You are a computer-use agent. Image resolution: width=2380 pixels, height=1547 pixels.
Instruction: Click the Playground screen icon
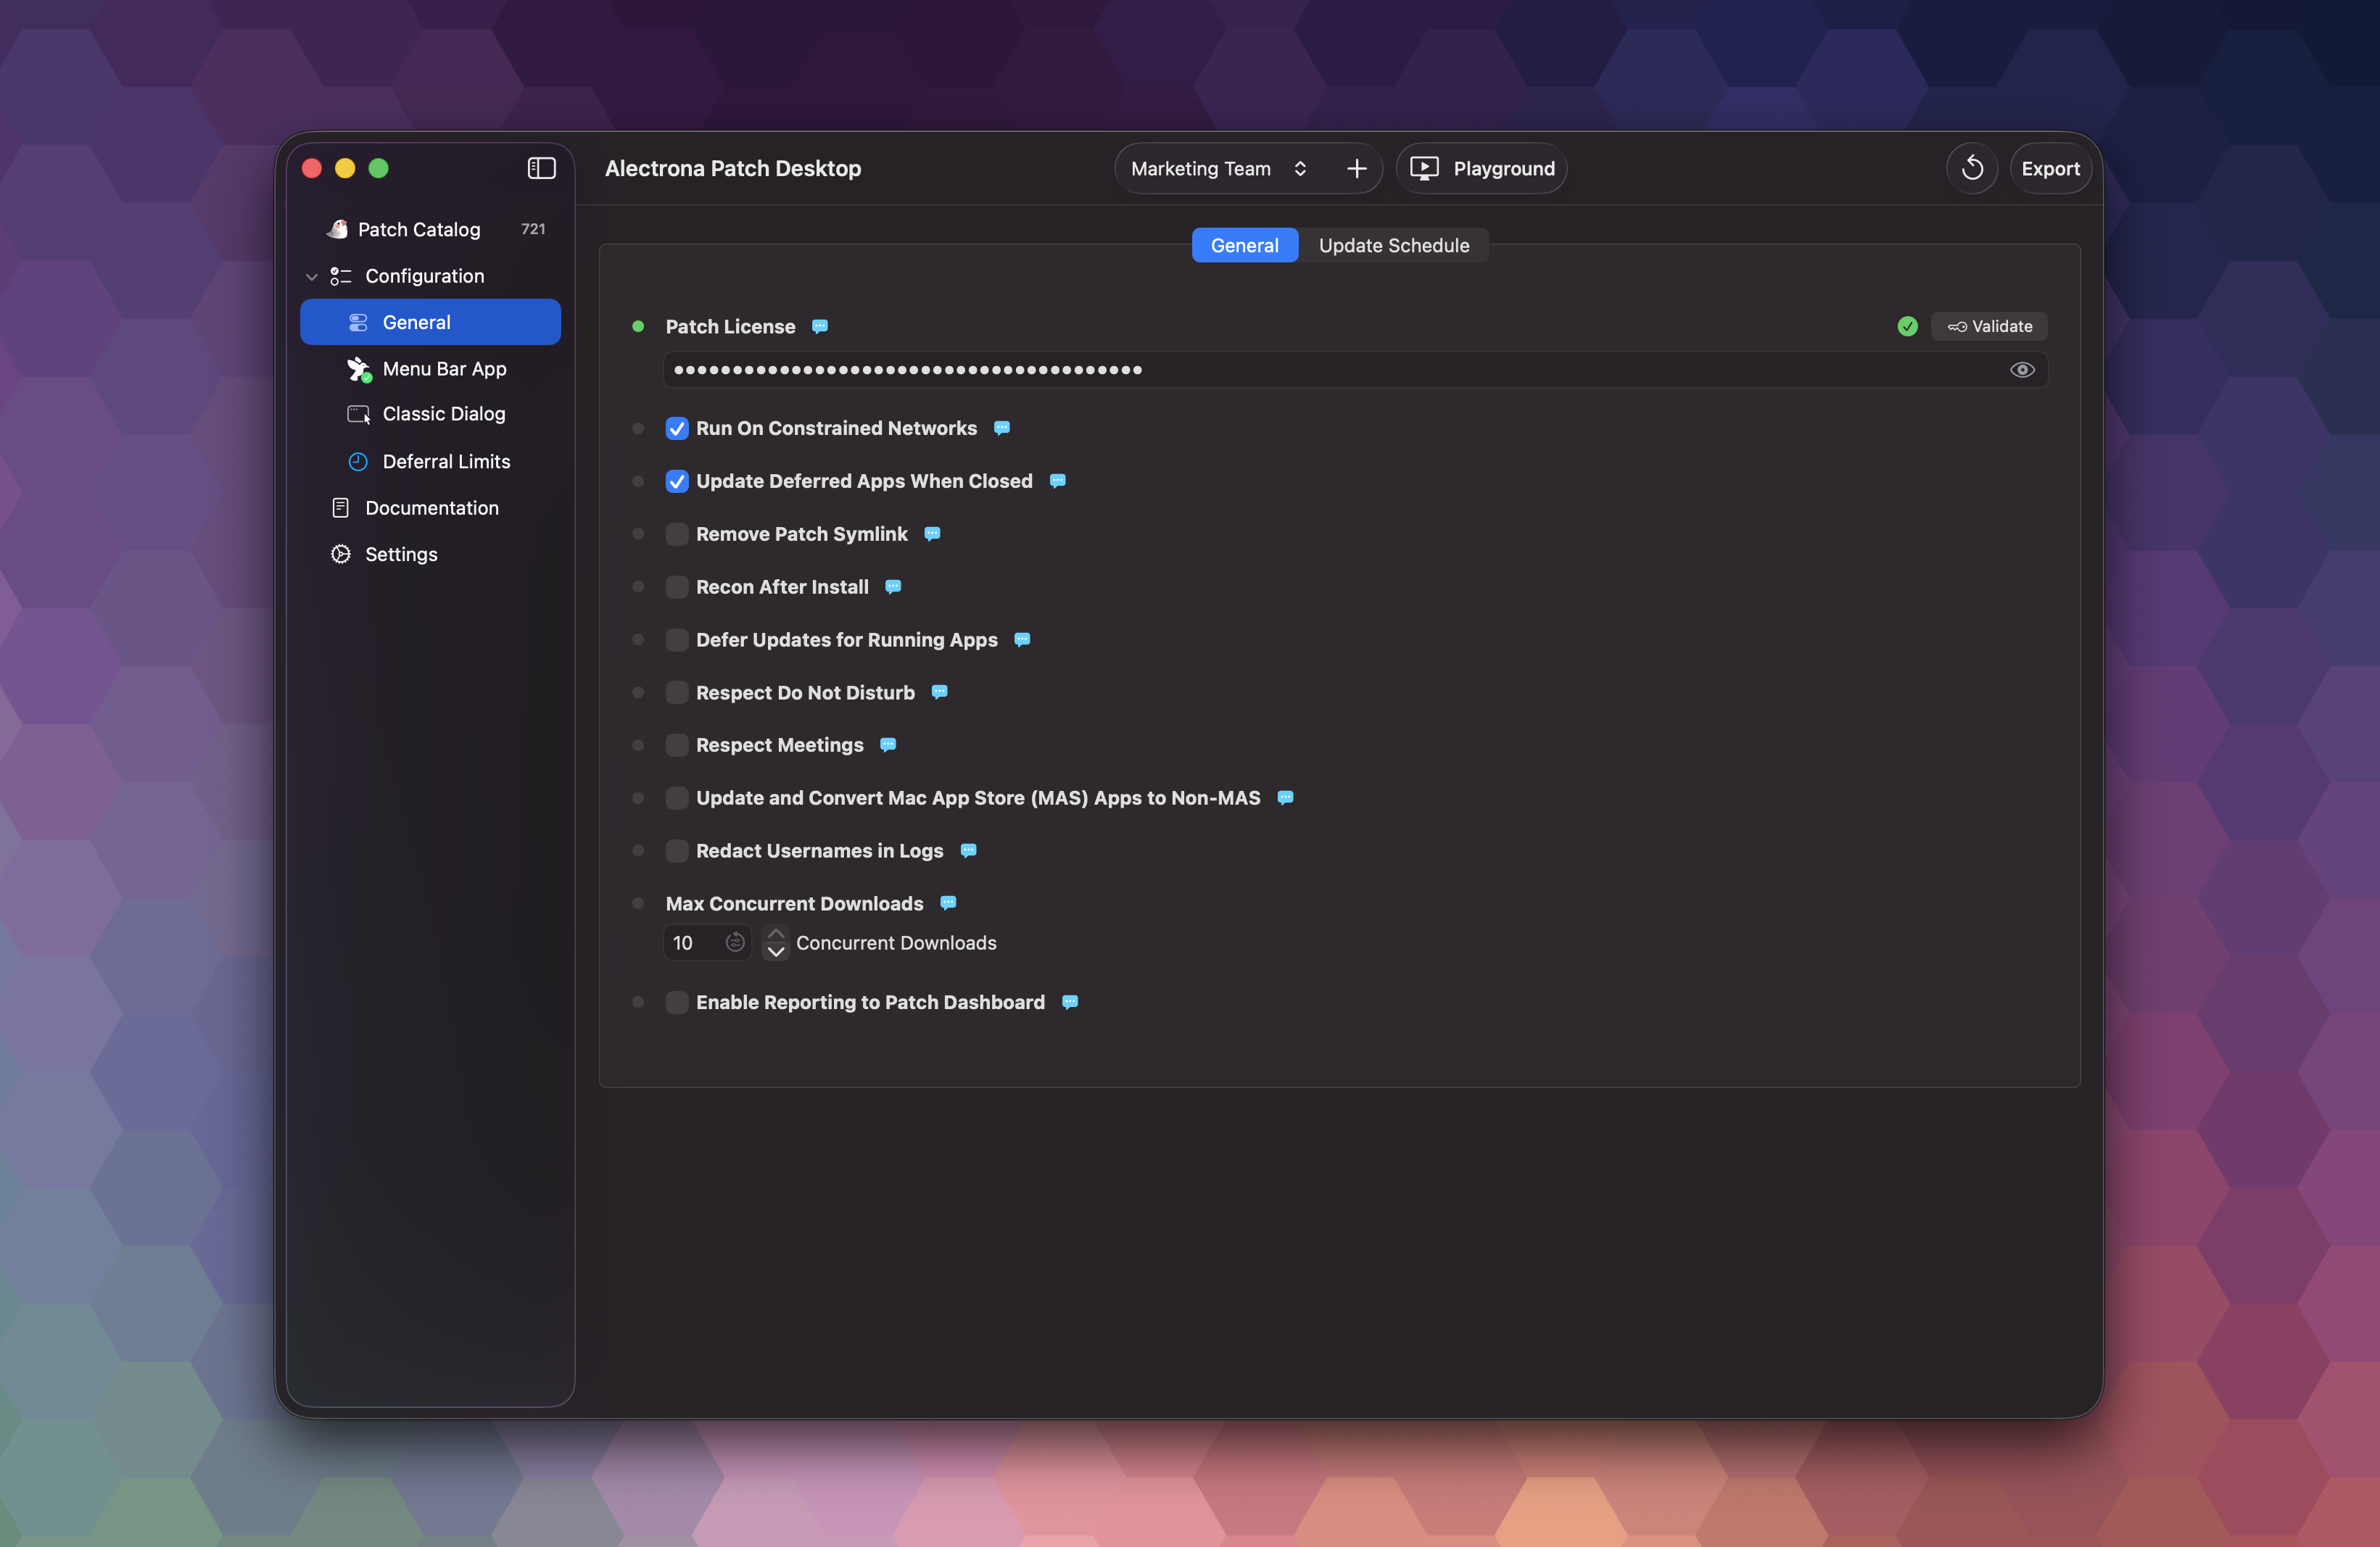tap(1424, 168)
